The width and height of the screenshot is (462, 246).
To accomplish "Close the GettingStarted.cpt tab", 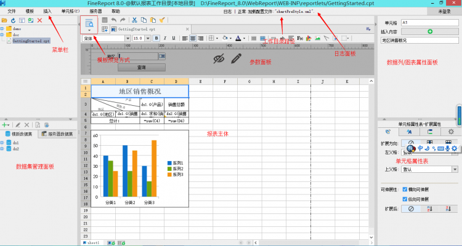I will pos(187,29).
